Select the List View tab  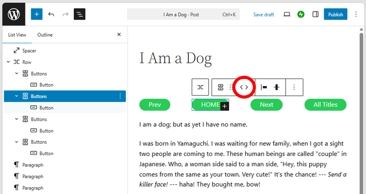(17, 35)
